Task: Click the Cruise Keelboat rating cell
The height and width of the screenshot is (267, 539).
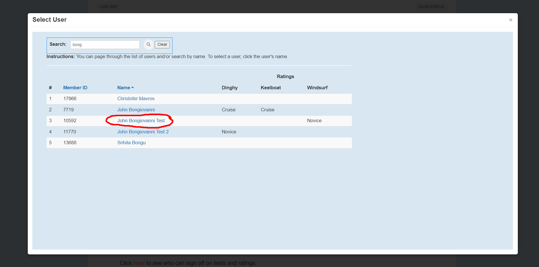Action: [x=267, y=110]
